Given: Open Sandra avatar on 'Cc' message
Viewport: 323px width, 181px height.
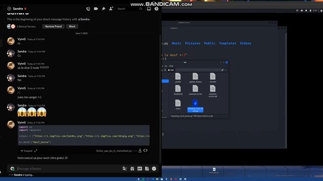Looking at the screenshot, I should tap(11, 53).
